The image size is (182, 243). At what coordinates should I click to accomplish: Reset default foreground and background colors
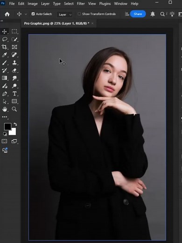(5, 134)
